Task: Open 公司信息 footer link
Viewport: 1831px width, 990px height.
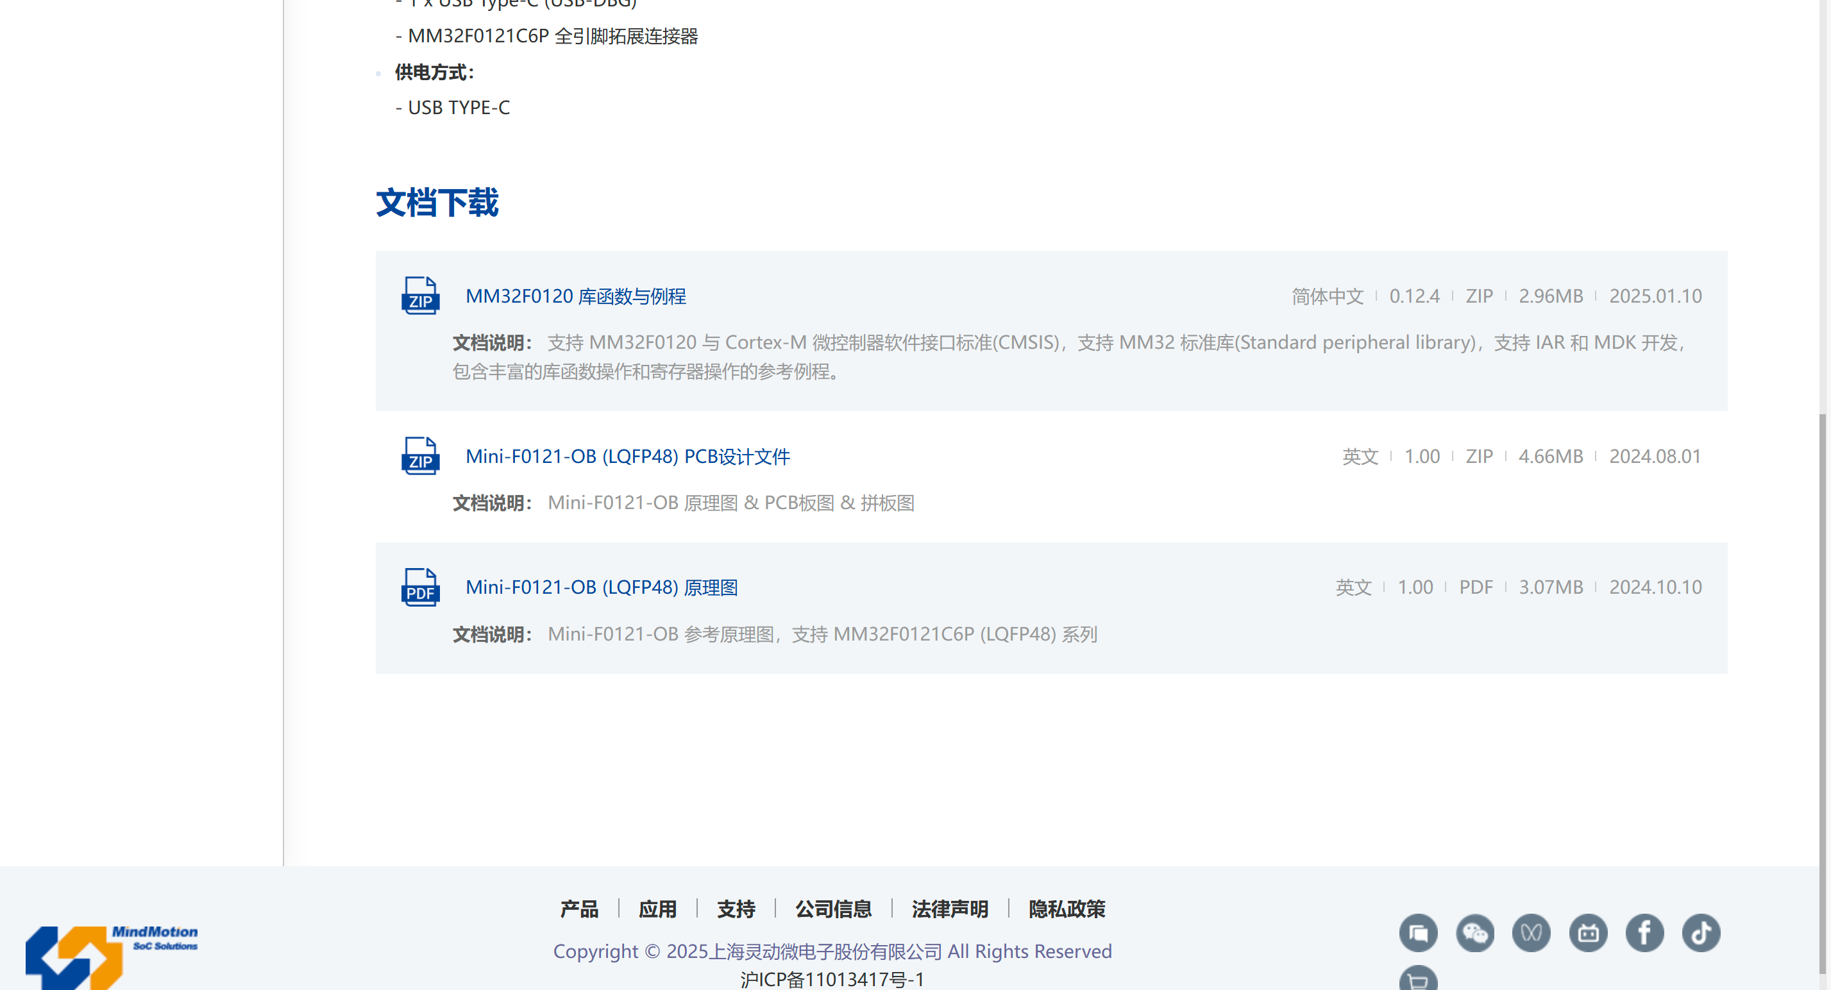Action: [833, 909]
